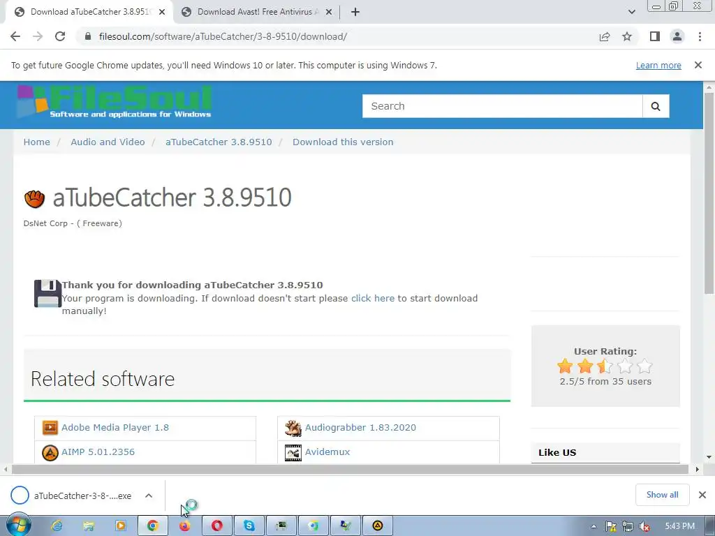This screenshot has width=715, height=536.
Task: Click Show all downloads button
Action: pos(662,495)
